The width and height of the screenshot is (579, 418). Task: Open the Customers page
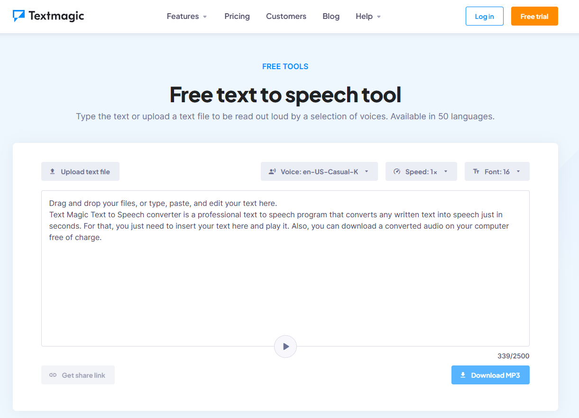click(x=286, y=16)
